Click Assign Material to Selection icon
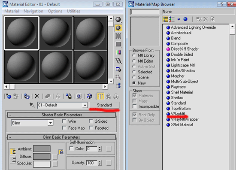The height and width of the screenshot is (170, 236). [27, 96]
